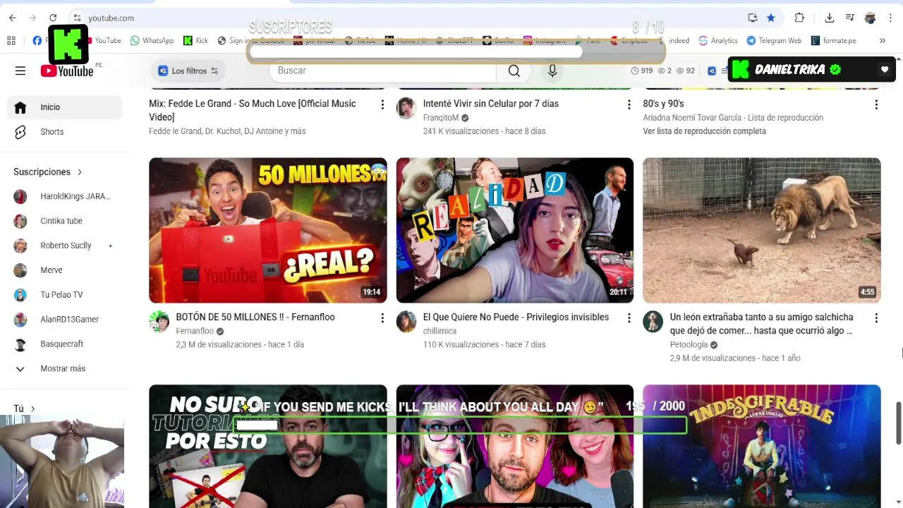Image resolution: width=903 pixels, height=508 pixels.
Task: Start voice search with the microphone icon
Action: point(552,71)
